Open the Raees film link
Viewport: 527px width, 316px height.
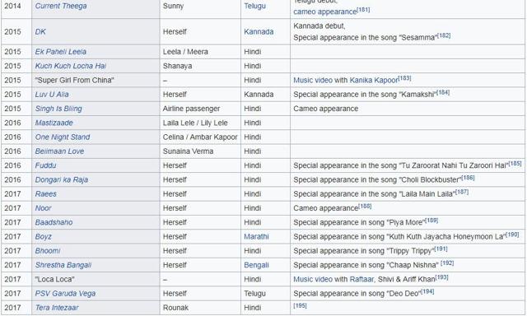tap(46, 193)
